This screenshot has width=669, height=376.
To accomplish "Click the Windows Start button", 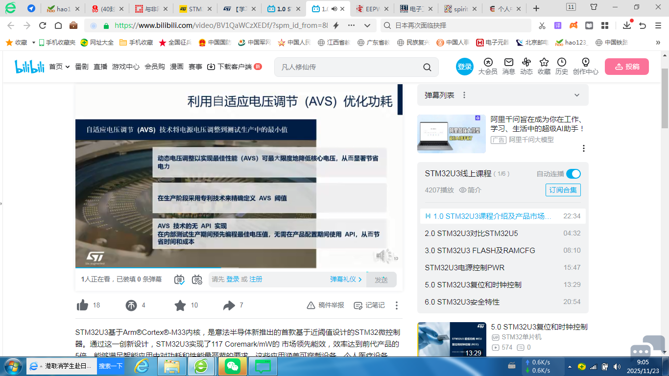I will [12, 366].
